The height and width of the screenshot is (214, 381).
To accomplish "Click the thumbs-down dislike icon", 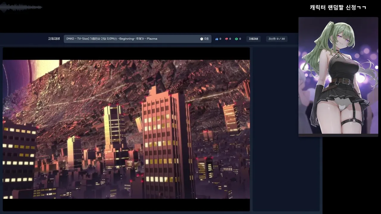I will pos(227,39).
